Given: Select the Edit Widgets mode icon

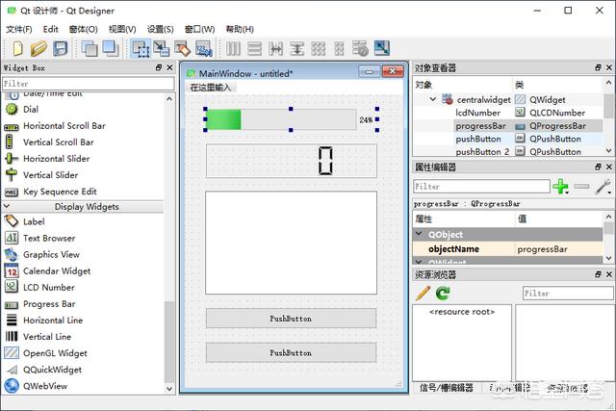Looking at the screenshot, I should click(x=141, y=48).
